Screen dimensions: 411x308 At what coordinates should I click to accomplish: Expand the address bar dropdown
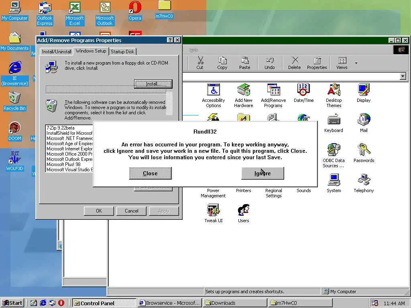coord(403,76)
